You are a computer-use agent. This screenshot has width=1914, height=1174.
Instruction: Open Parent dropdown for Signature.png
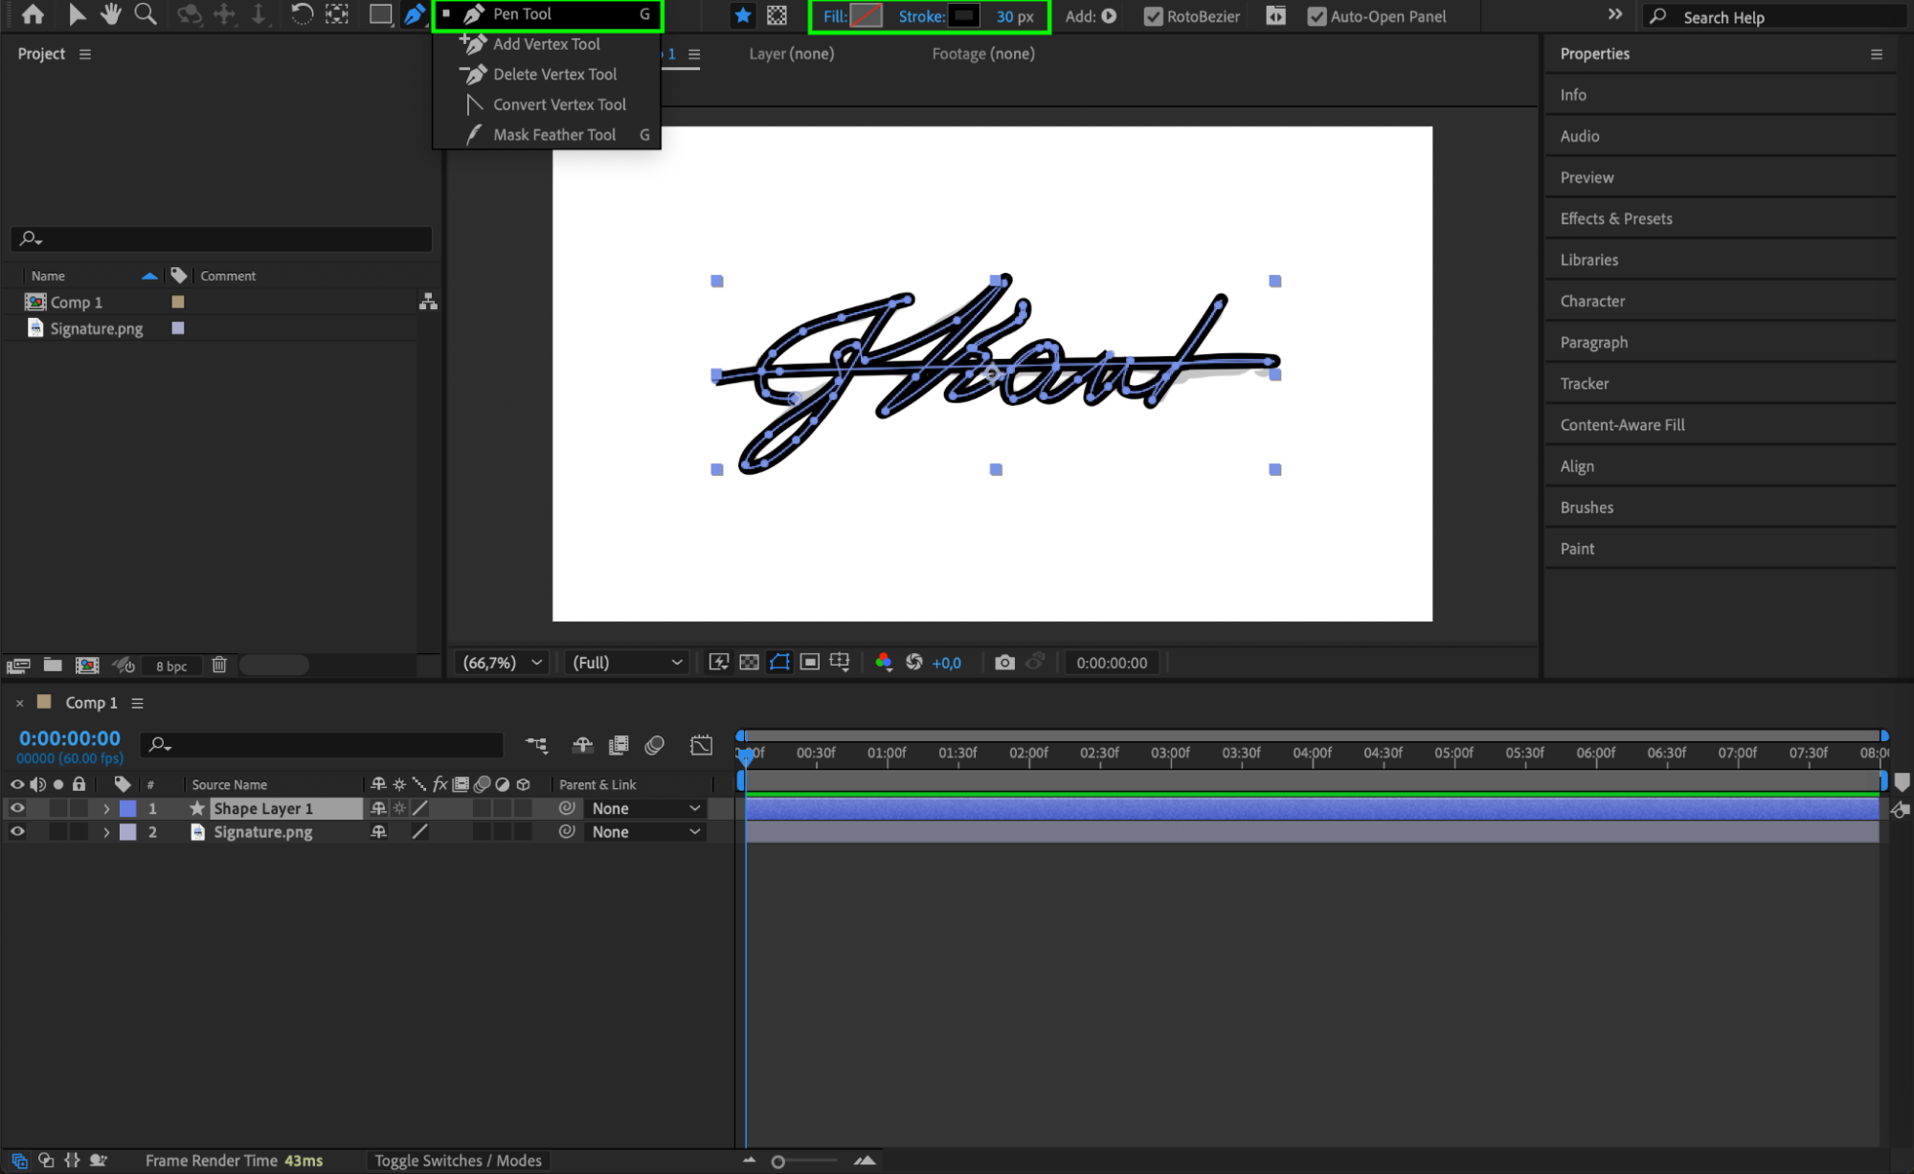point(646,832)
